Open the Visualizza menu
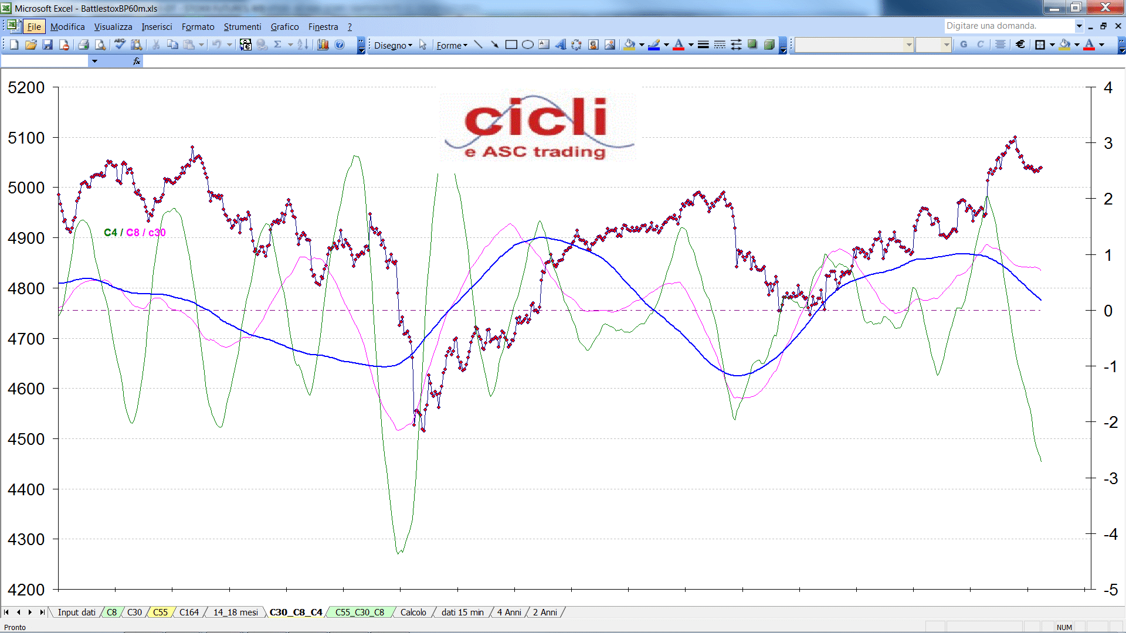Screen dimensions: 1126x633 point(113,26)
